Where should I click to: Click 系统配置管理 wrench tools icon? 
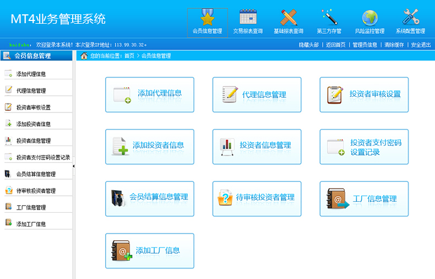pos(410,18)
